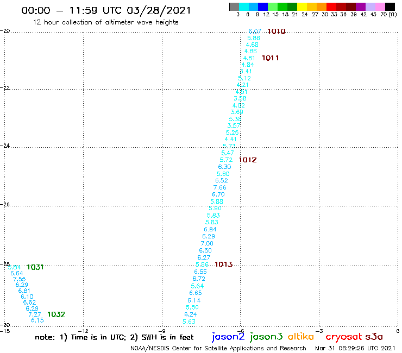This screenshot has width=402, height=353.
Task: Select the wave height reading 3.41
Action: click(246, 71)
